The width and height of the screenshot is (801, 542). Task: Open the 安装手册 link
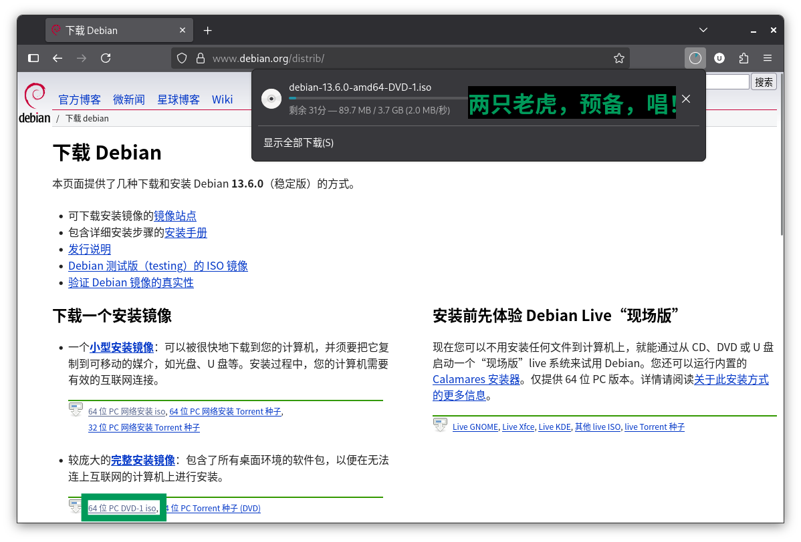point(185,232)
